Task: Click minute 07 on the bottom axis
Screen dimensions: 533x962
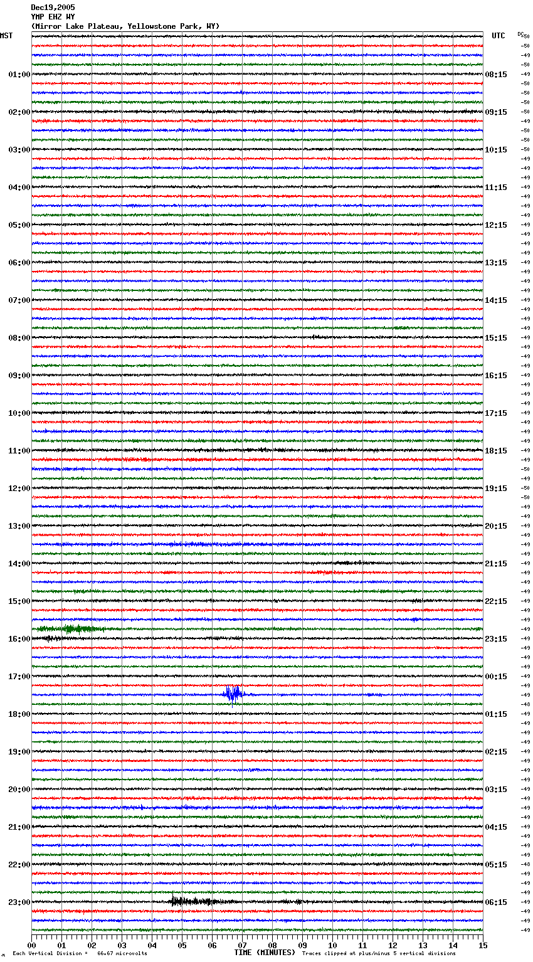Action: pyautogui.click(x=243, y=945)
